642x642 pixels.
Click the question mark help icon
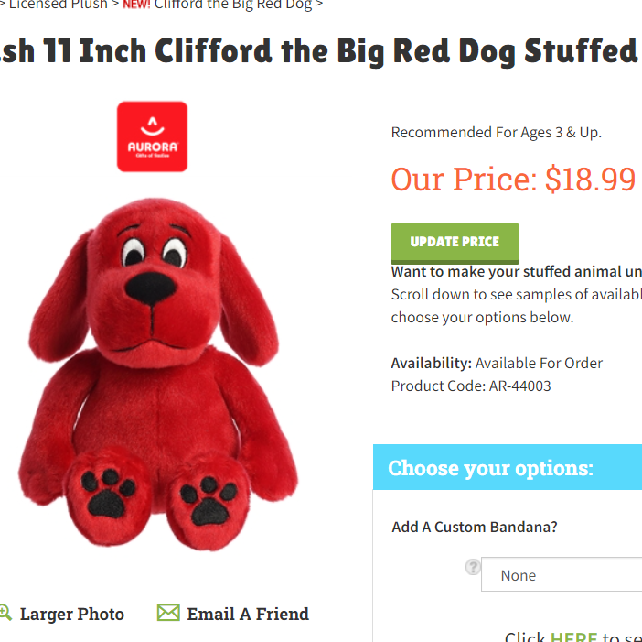[473, 568]
